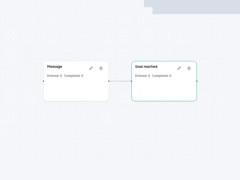Screen dimensions: 240x180
Task: Open the Goal reached node editor pencil
Action: point(179,68)
